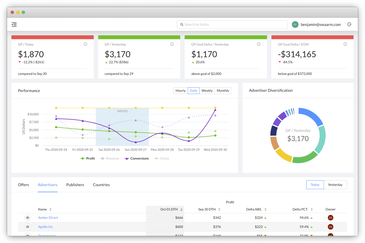Click green up arrow beside 59.4%
The height and width of the screenshot is (243, 365).
312,227
